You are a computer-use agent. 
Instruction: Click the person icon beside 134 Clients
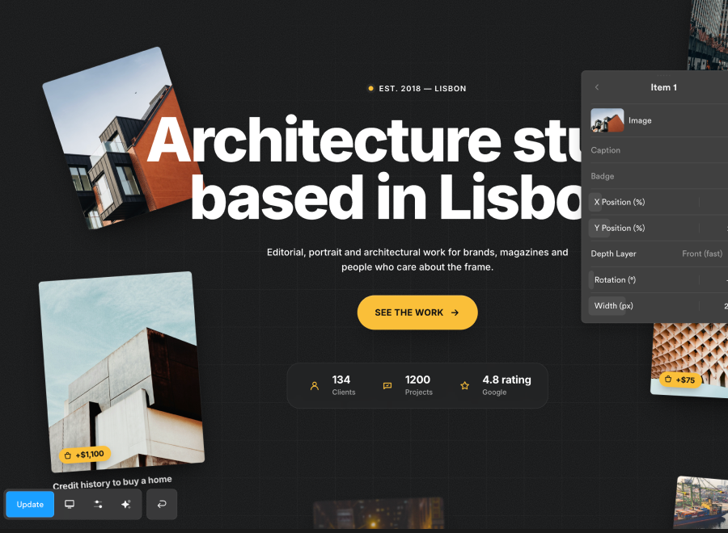point(315,385)
